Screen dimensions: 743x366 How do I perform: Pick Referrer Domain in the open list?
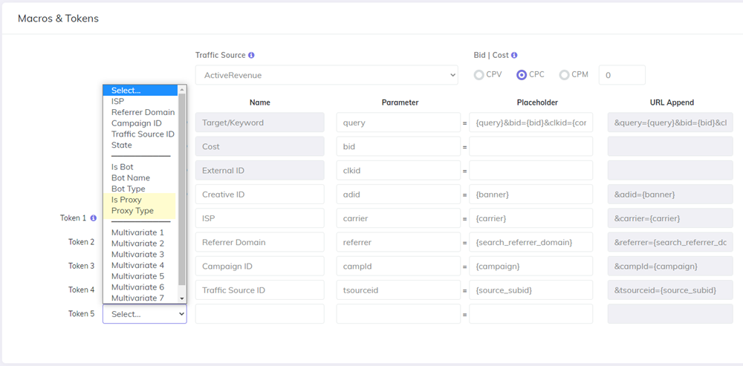coord(143,112)
